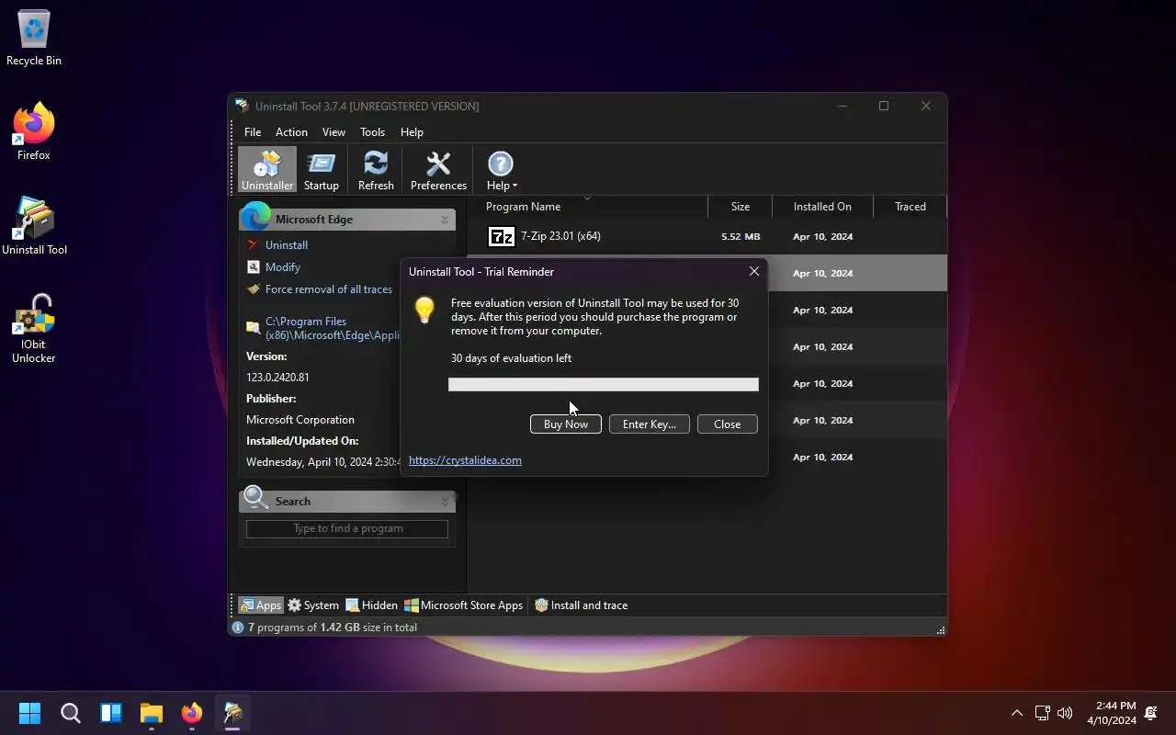The height and width of the screenshot is (735, 1176).
Task: Click the Modify action icon
Action: tap(254, 267)
